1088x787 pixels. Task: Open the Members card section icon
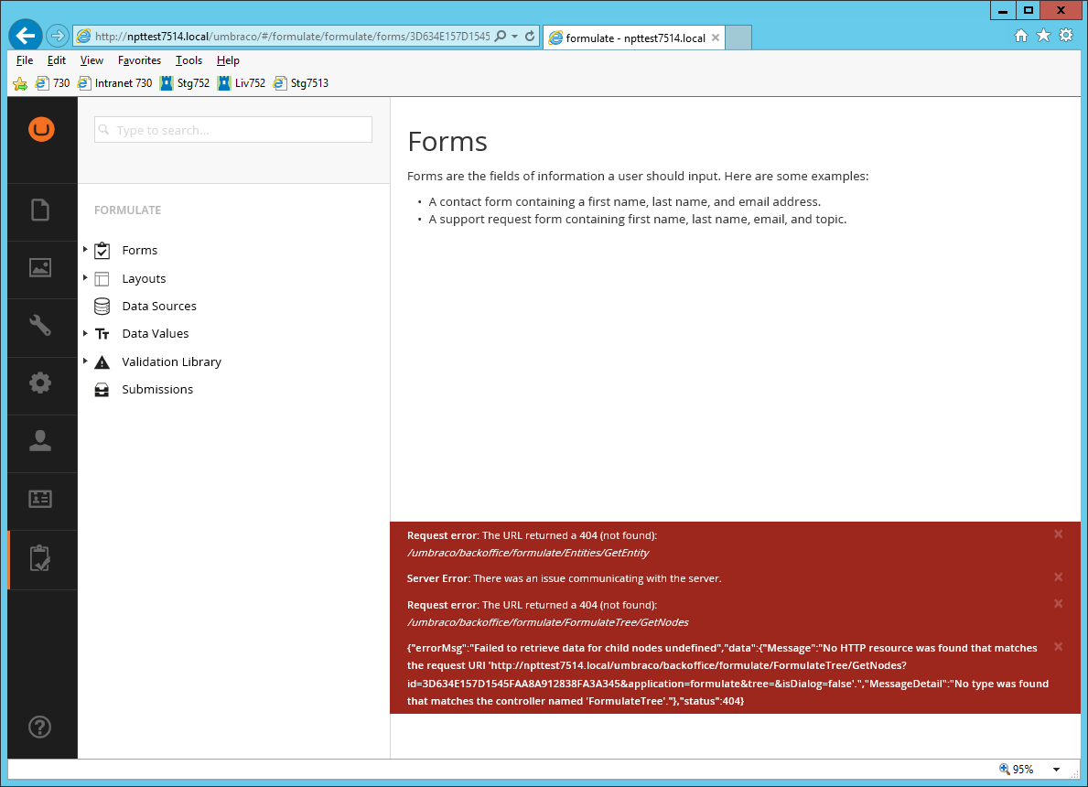[x=40, y=499]
